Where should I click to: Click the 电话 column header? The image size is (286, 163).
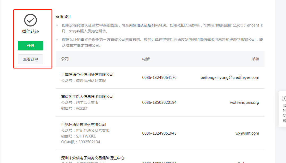146,59
